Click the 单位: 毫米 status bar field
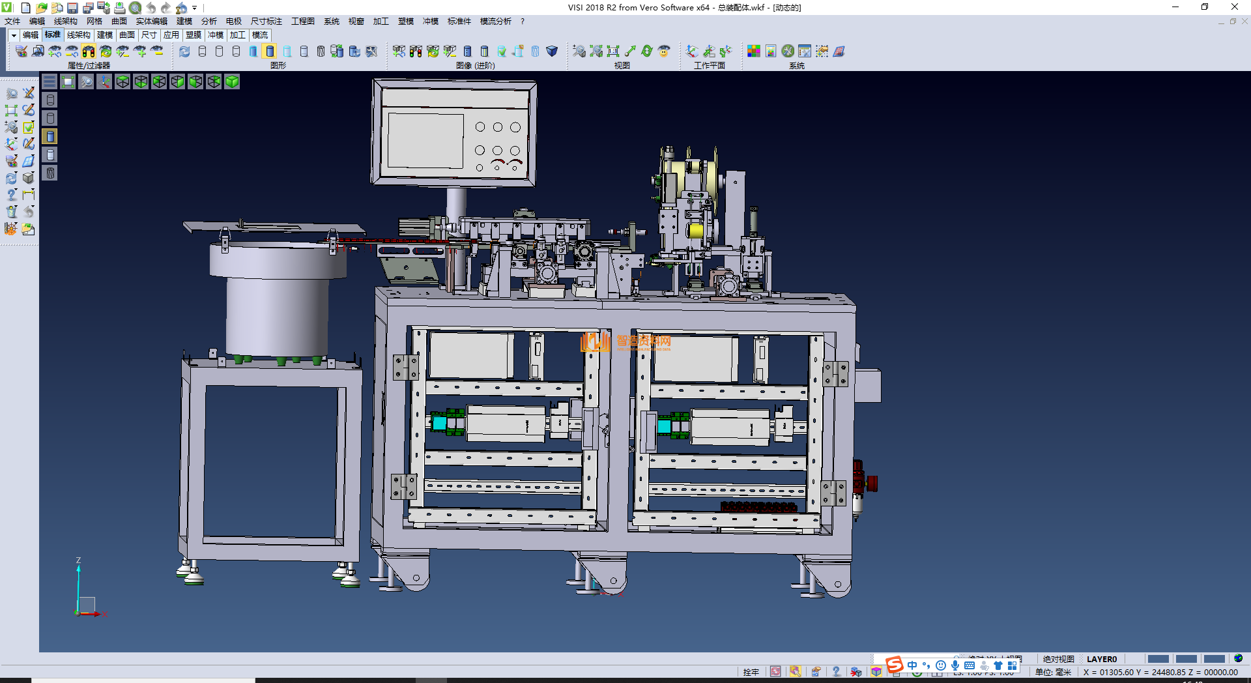 [1053, 672]
